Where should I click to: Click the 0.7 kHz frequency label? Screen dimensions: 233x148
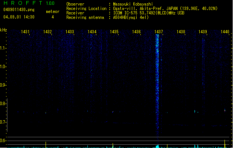[3, 122]
